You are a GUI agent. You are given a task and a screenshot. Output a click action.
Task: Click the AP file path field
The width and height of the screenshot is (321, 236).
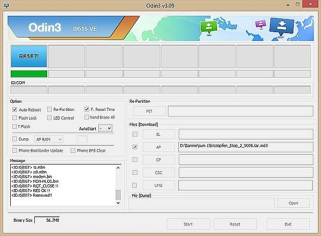pyautogui.click(x=246, y=147)
